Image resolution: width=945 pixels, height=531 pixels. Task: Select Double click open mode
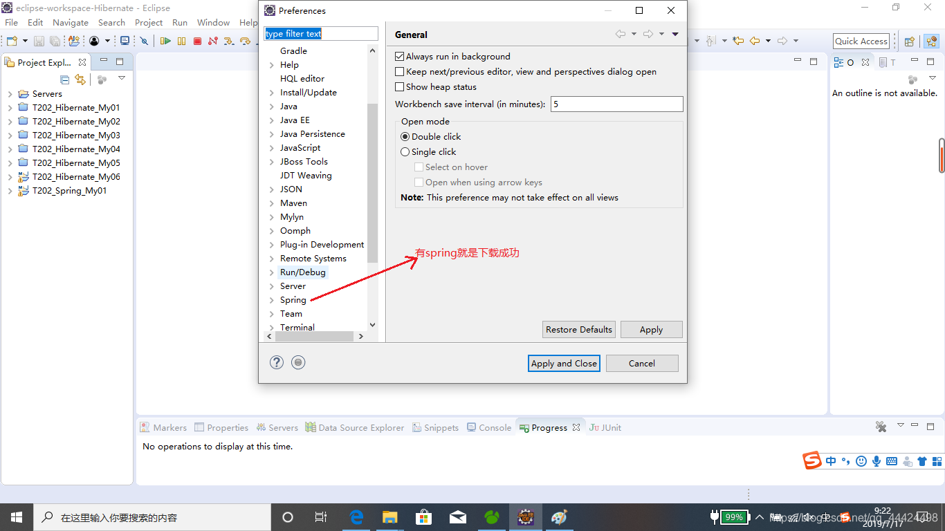pos(405,137)
